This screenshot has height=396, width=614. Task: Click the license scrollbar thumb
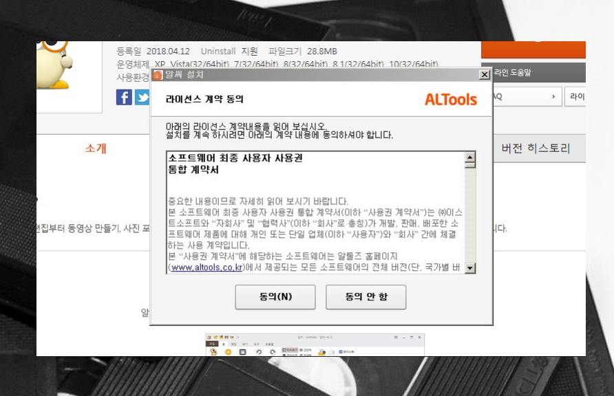469,165
